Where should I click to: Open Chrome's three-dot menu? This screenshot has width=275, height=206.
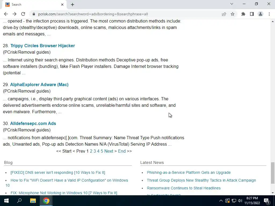[x=269, y=14]
